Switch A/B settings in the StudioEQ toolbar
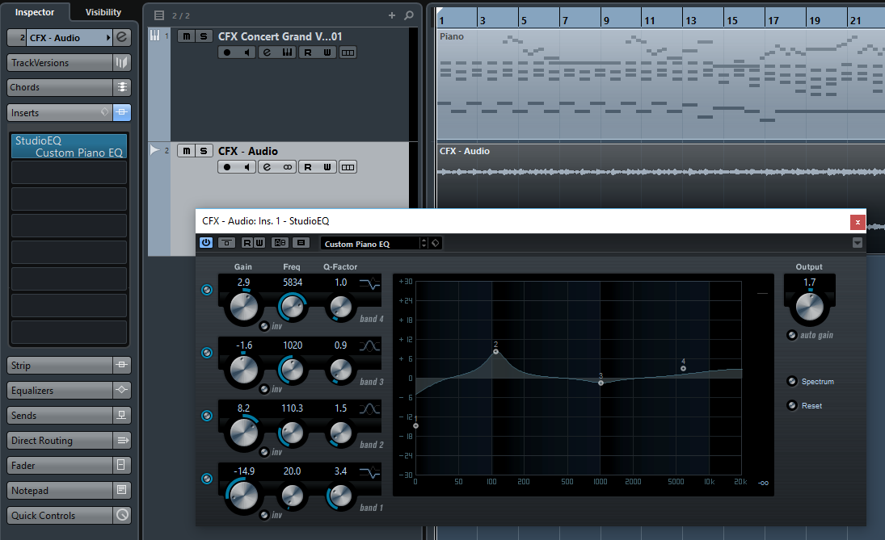Viewport: 885px width, 540px height. [280, 243]
